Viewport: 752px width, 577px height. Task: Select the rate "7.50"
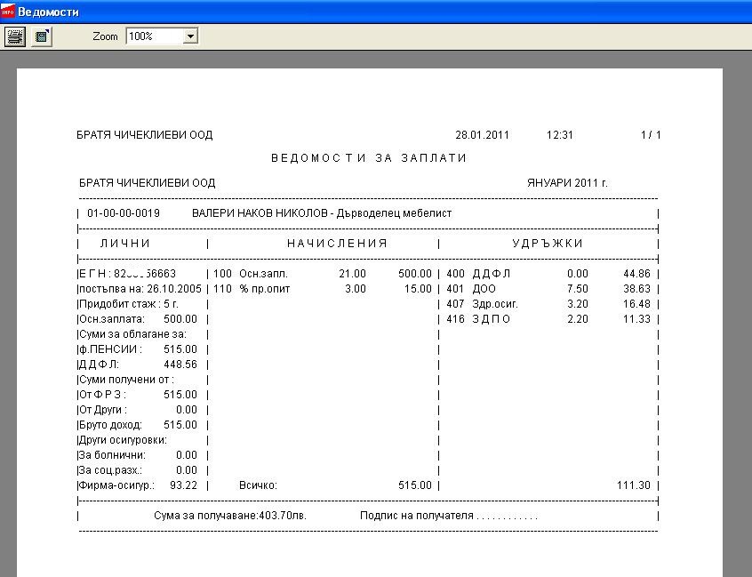tap(578, 289)
